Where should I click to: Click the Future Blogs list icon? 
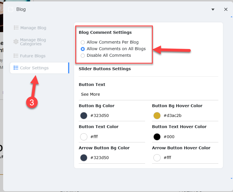coord(16,56)
